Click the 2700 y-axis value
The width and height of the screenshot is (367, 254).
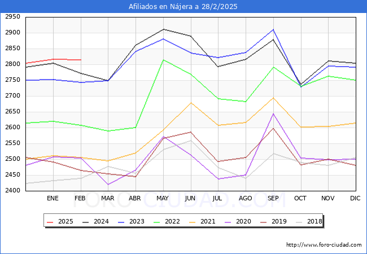12,95
